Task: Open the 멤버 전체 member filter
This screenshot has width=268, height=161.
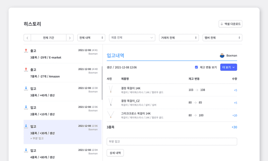Action: (x=222, y=38)
